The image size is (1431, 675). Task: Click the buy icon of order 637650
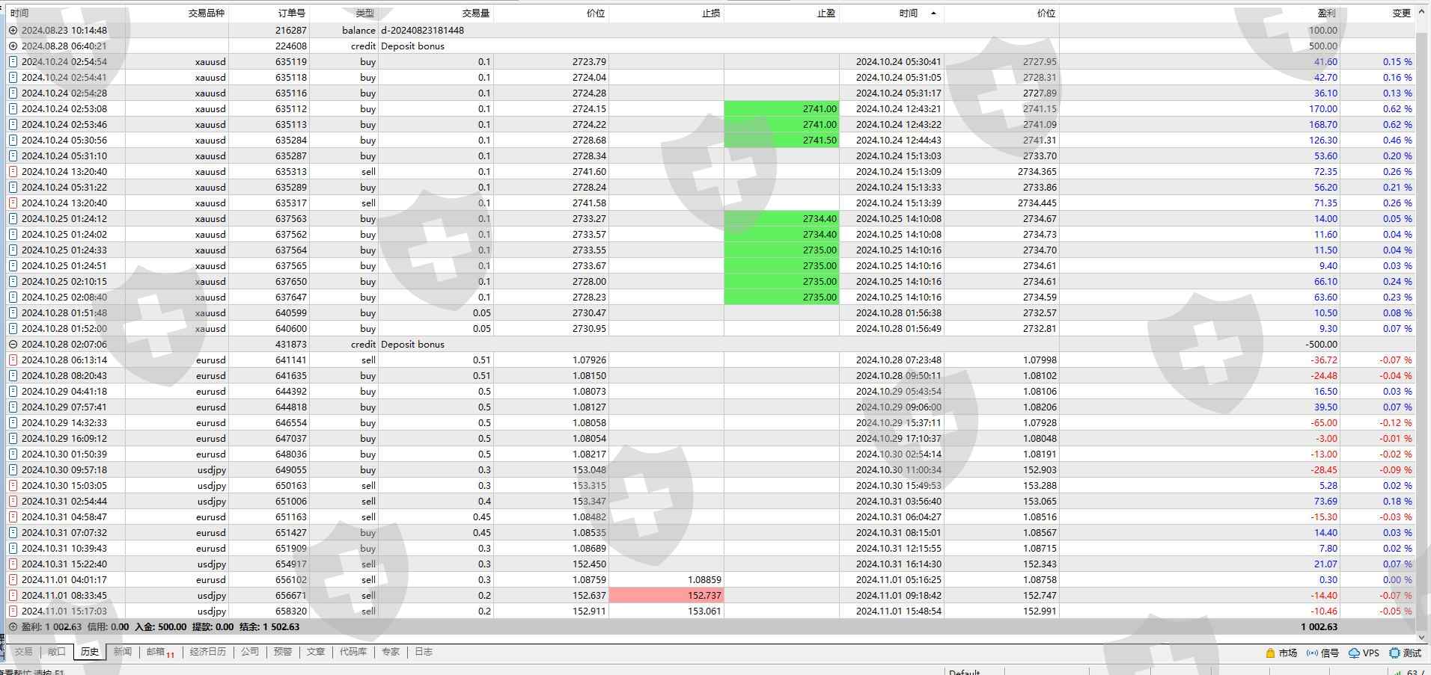(13, 282)
